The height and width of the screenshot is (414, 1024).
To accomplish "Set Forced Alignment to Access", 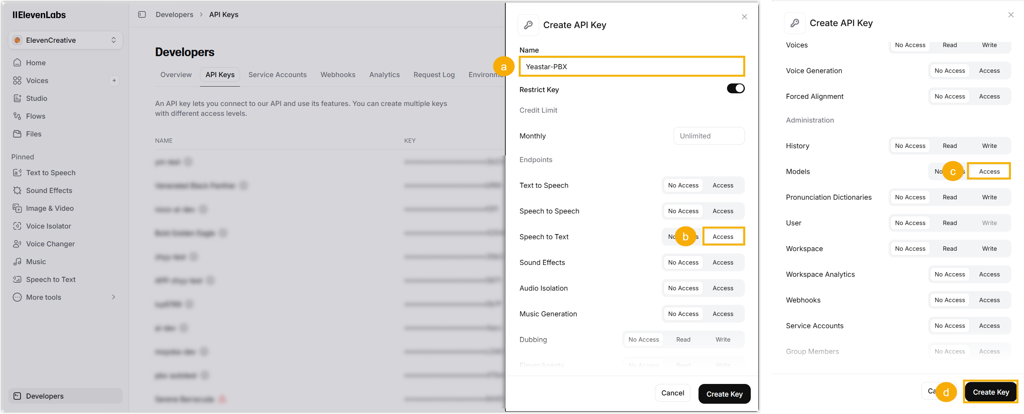I will (989, 96).
